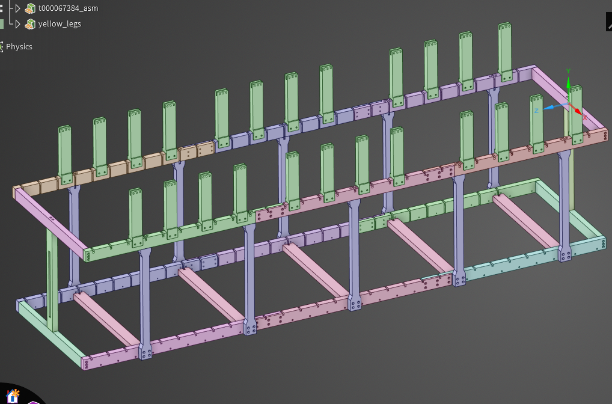Click the red X axis of triad
The width and height of the screenshot is (612, 404).
[x=577, y=111]
